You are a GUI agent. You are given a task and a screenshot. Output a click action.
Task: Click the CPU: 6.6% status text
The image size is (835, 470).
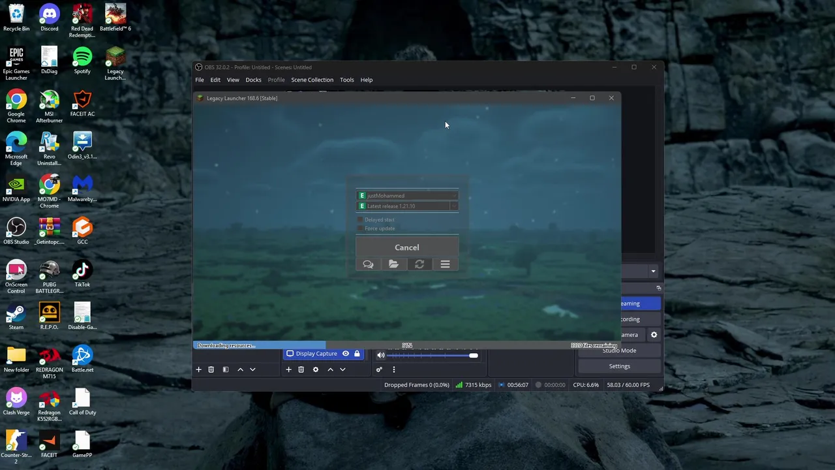point(586,385)
